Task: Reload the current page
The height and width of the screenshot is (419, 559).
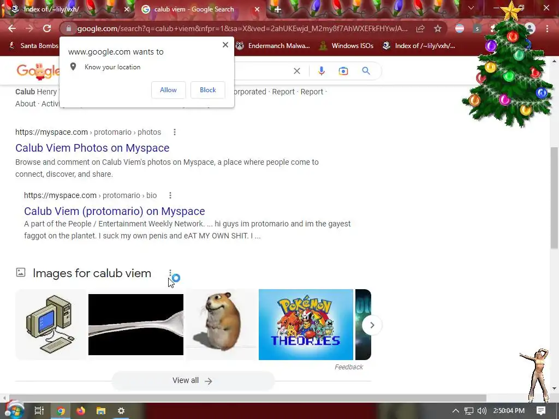Action: tap(47, 28)
